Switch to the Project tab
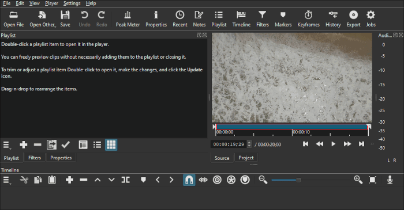This screenshot has height=210, width=404. [246, 158]
